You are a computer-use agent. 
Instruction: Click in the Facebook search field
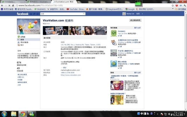point(62,14)
